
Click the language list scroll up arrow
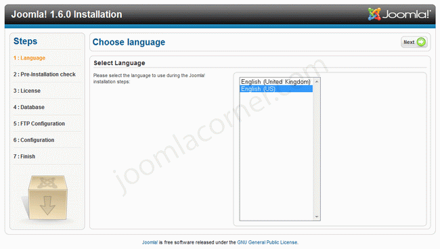(317, 82)
